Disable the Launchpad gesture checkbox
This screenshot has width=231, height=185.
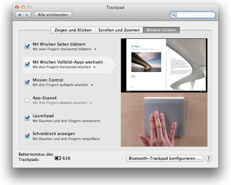pyautogui.click(x=27, y=118)
